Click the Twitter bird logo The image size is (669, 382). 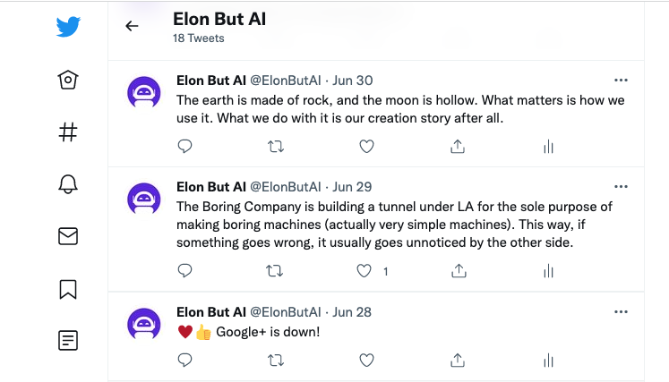pos(68,27)
